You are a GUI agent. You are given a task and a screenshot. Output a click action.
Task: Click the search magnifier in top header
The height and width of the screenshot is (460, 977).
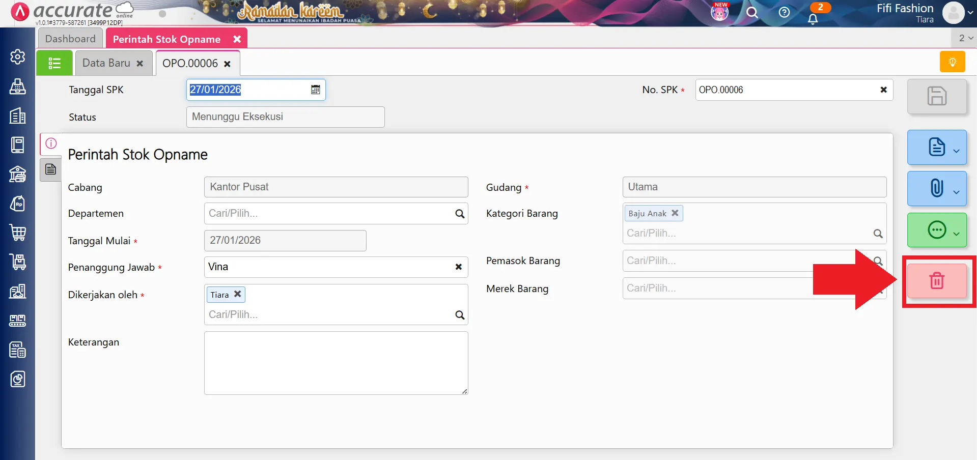tap(752, 13)
